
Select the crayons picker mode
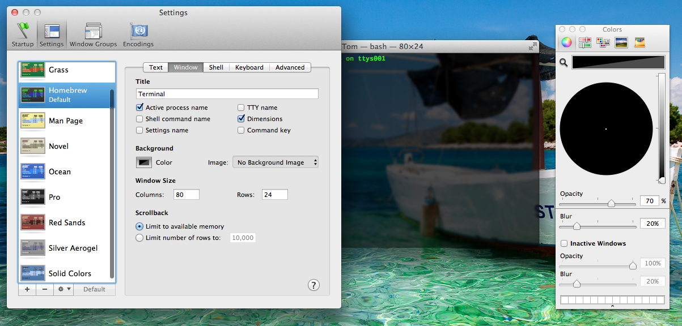pos(639,42)
